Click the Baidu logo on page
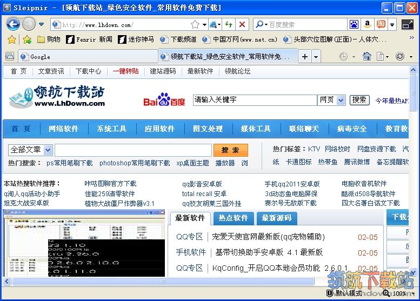This screenshot has width=420, height=301. [164, 99]
